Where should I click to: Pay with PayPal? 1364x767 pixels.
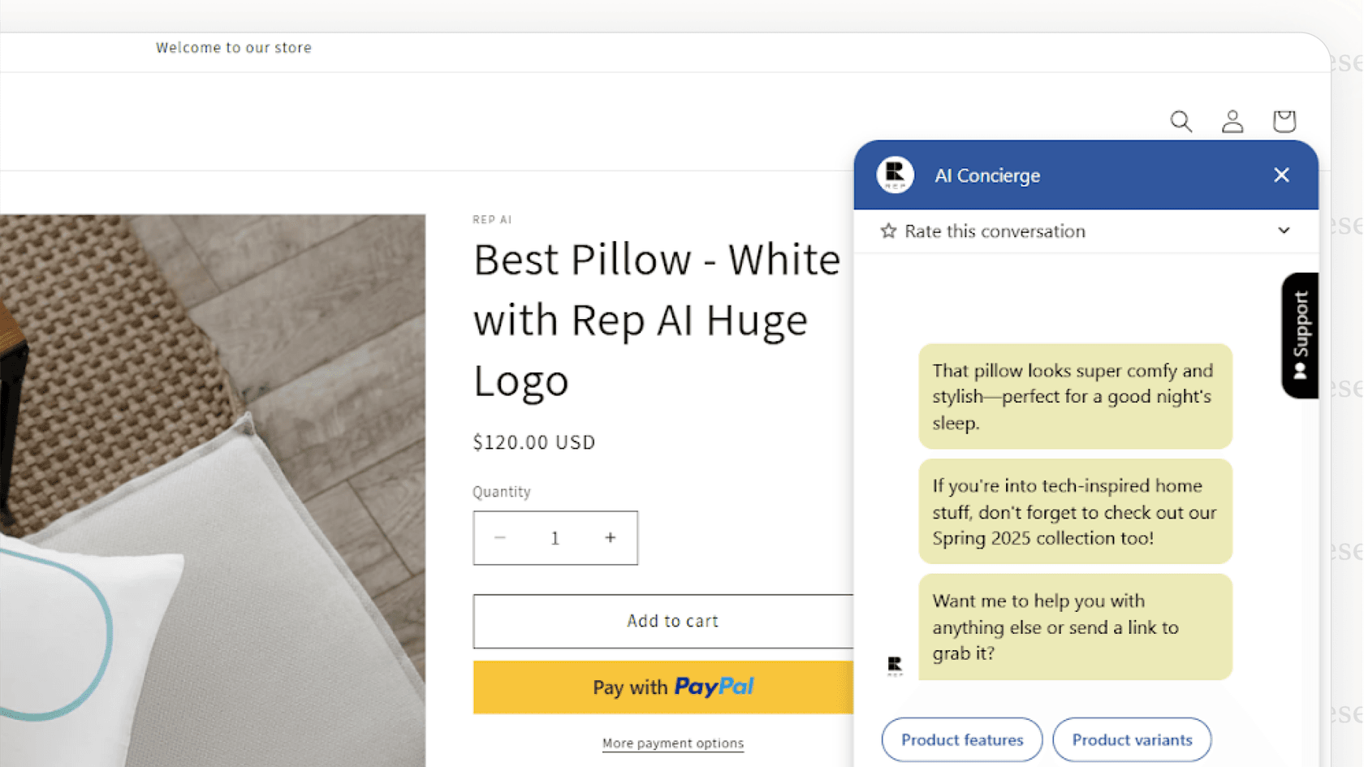pyautogui.click(x=672, y=687)
